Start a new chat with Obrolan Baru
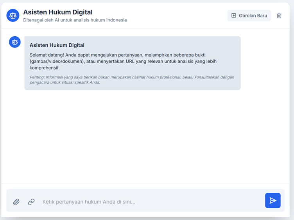 point(249,16)
